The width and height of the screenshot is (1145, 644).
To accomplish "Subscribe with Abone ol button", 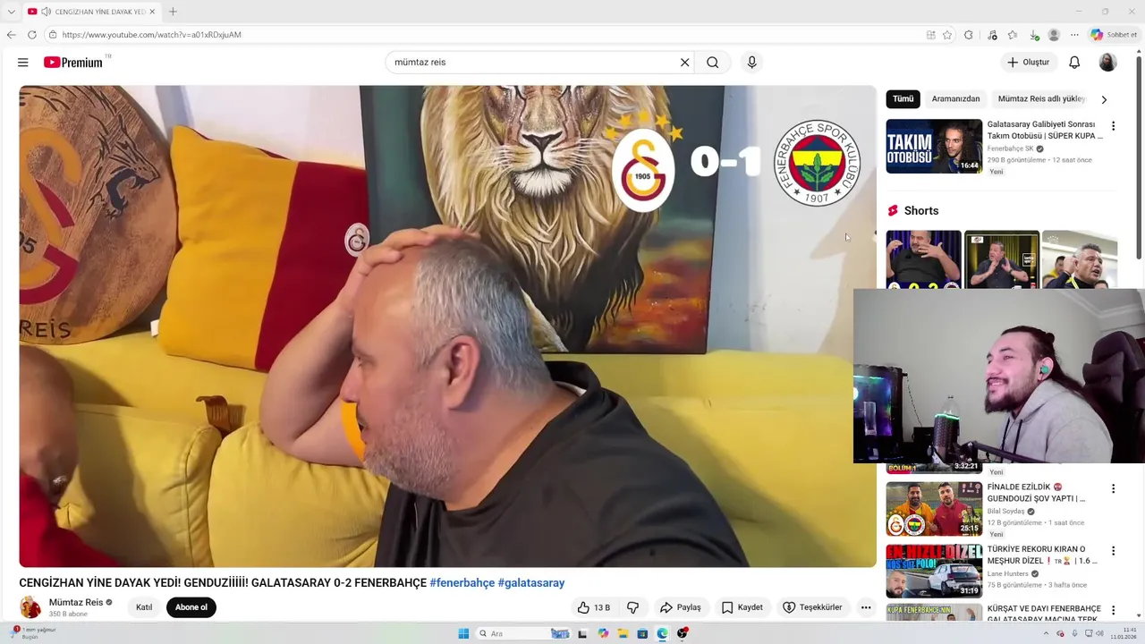I will (x=191, y=607).
